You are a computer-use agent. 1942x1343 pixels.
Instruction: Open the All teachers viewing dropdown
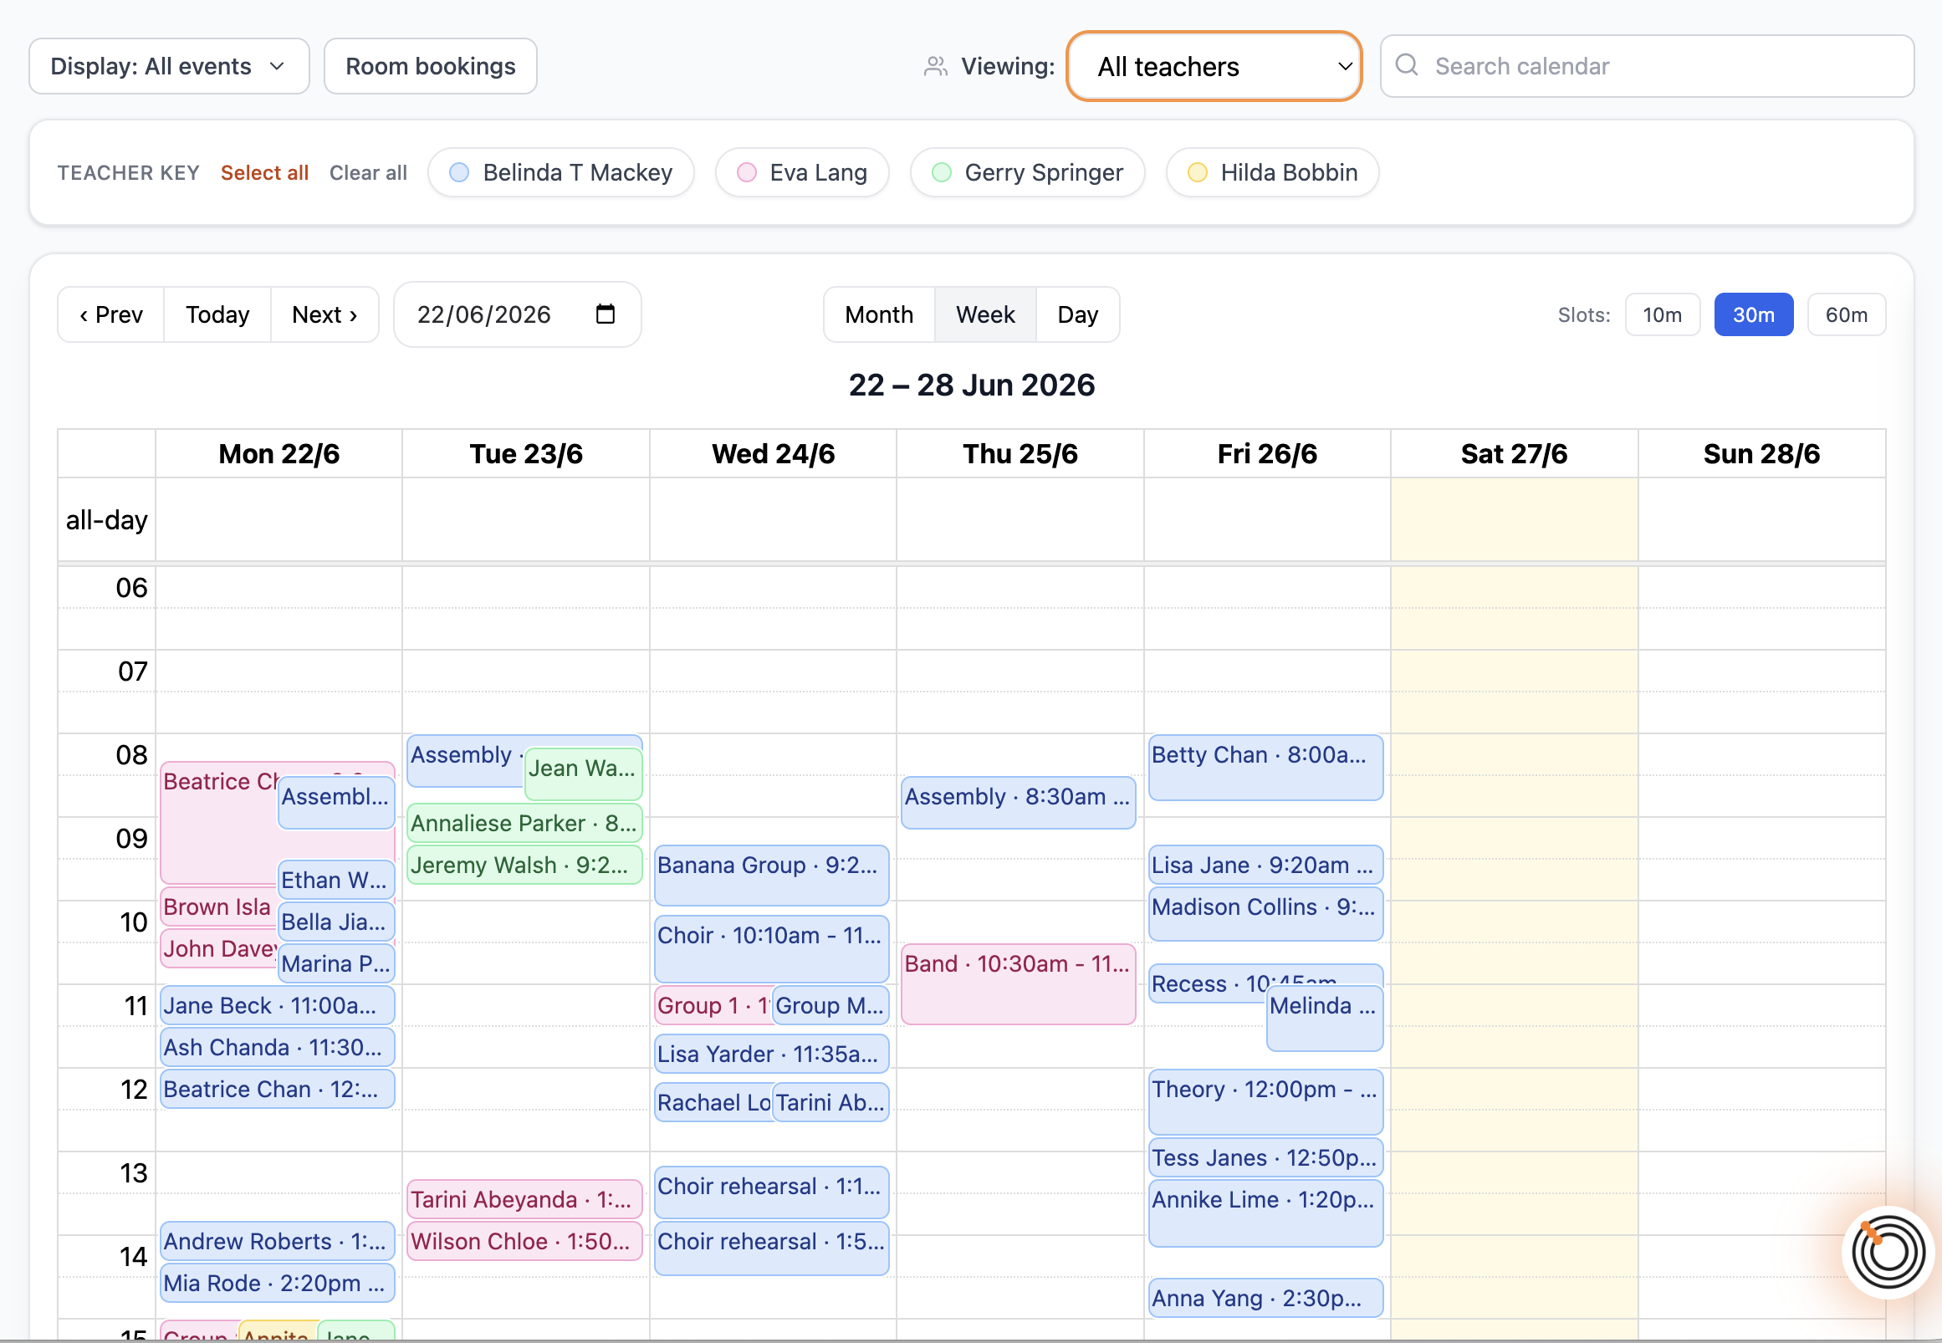(1214, 65)
